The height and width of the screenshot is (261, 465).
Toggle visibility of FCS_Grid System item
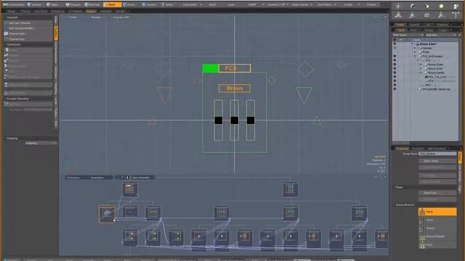pos(395,56)
